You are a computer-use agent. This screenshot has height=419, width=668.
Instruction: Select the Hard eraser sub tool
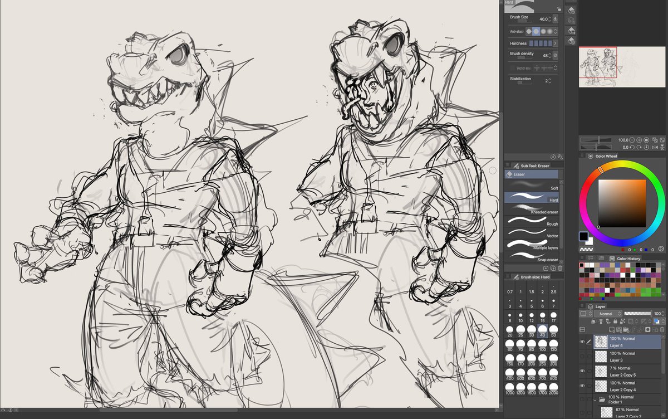532,197
